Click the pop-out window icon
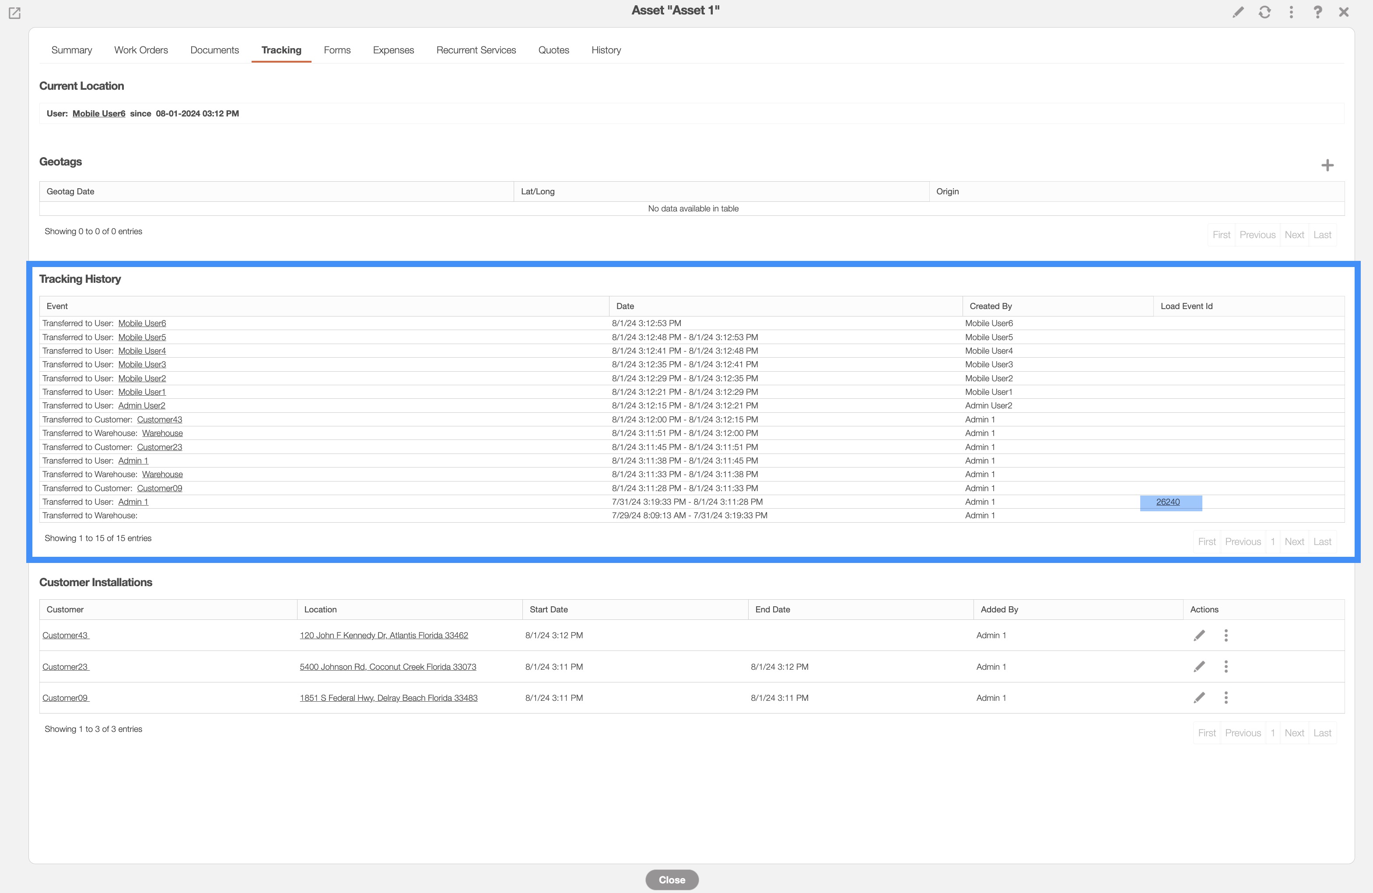Screen dimensions: 1373x893 [x=14, y=13]
